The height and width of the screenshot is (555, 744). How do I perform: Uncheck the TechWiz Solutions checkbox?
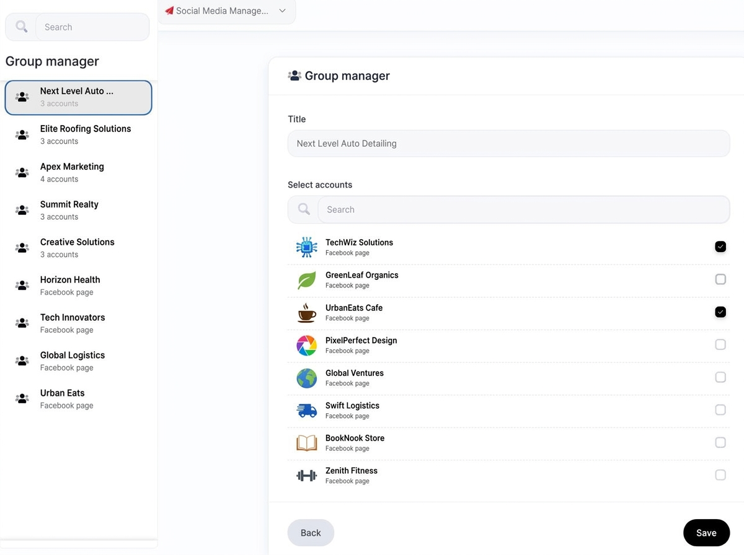(720, 247)
